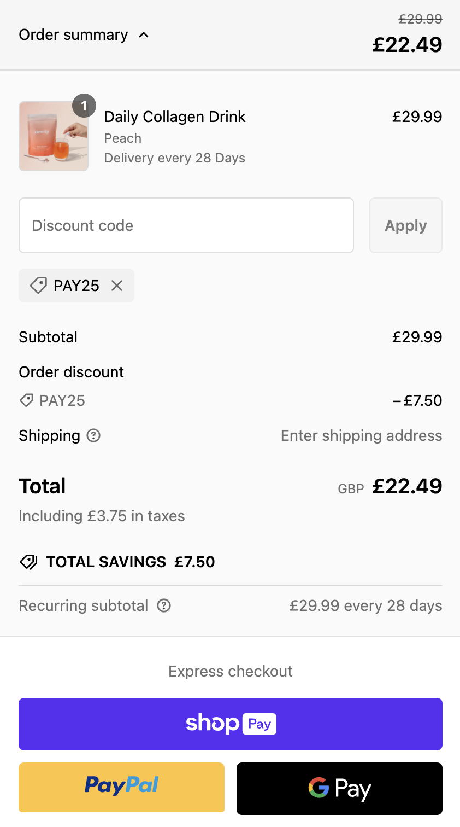Click the Express checkout heading
The width and height of the screenshot is (460, 827).
[x=231, y=671]
